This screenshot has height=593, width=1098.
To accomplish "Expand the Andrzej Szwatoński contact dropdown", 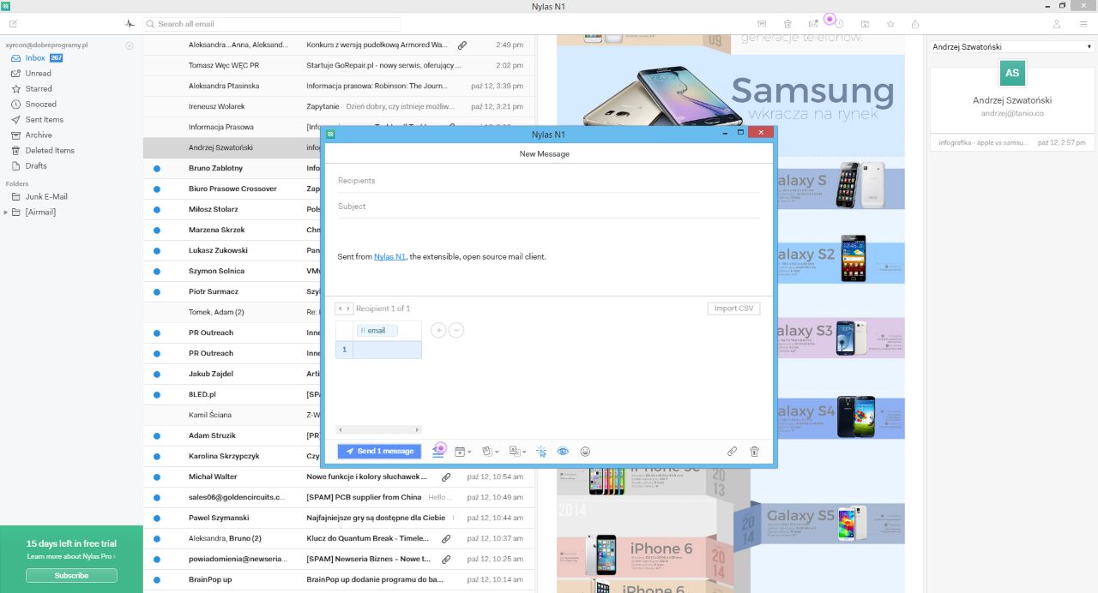I will pyautogui.click(x=1011, y=47).
